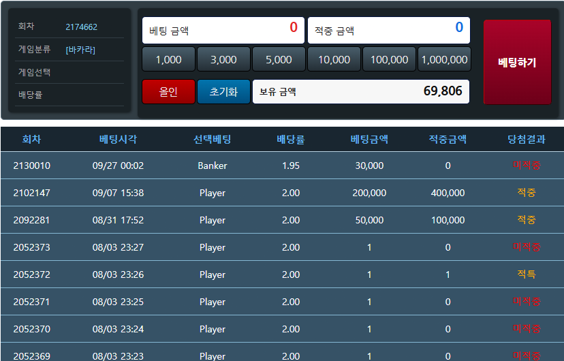Click the 미적중 result for round 2052370
Viewport: 564px width, 361px height.
coord(527,328)
